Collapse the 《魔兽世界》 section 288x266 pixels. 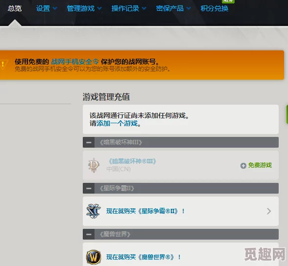point(89,234)
